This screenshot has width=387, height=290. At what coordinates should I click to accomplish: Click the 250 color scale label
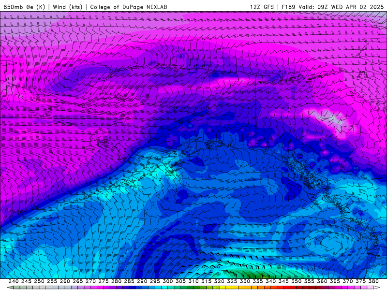(39, 281)
